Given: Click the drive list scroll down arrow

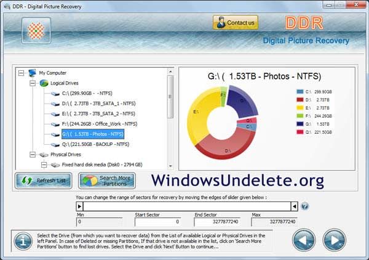Looking at the screenshot, I should [170, 166].
